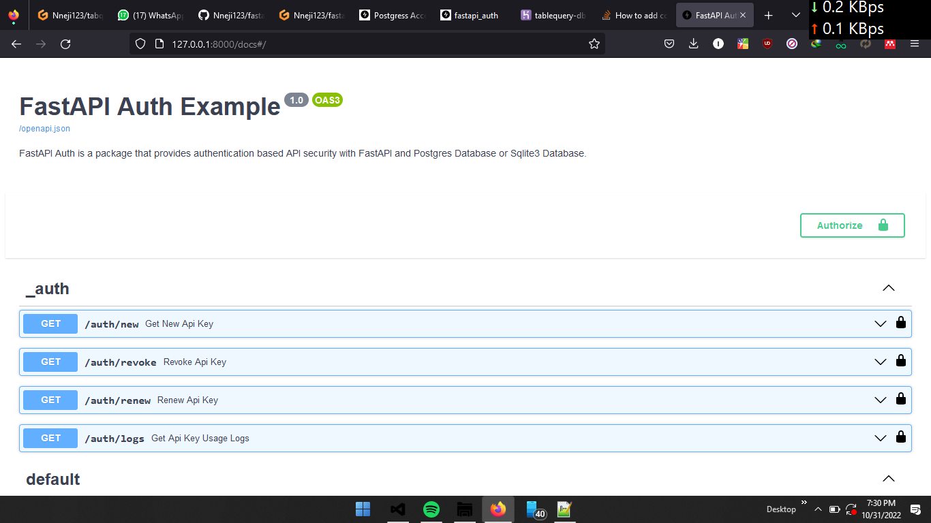Click the lock icon on /auth/logs row
Image resolution: width=931 pixels, height=523 pixels.
pyautogui.click(x=901, y=437)
